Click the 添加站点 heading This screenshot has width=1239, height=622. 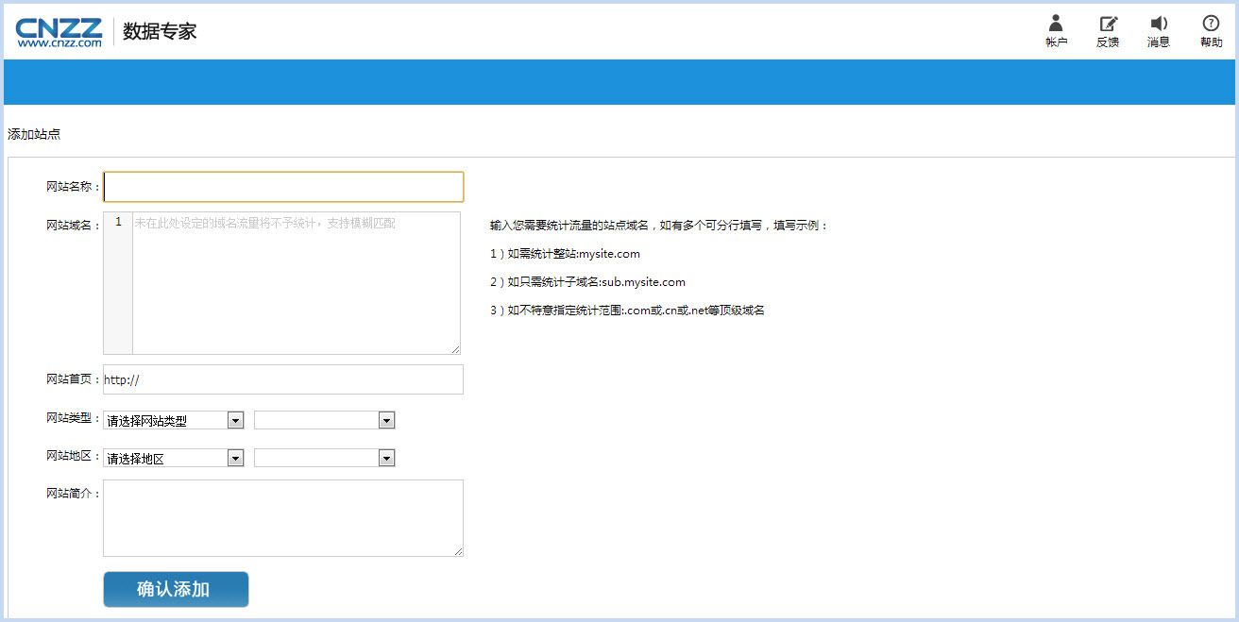[x=34, y=134]
